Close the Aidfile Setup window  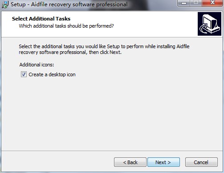pos(212,3)
